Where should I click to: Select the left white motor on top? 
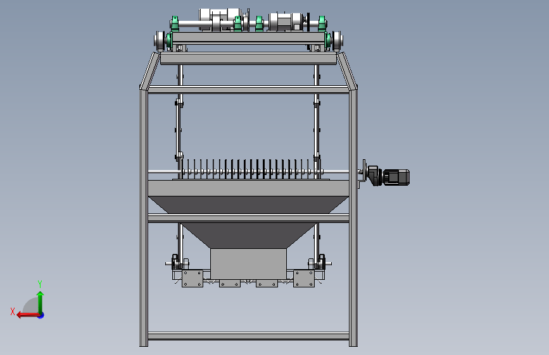tap(219, 19)
